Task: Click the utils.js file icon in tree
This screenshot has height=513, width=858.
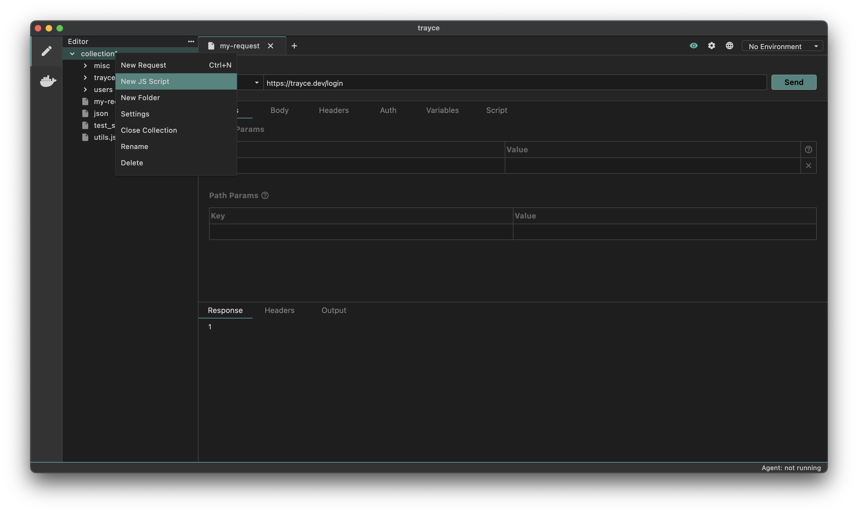Action: (85, 137)
